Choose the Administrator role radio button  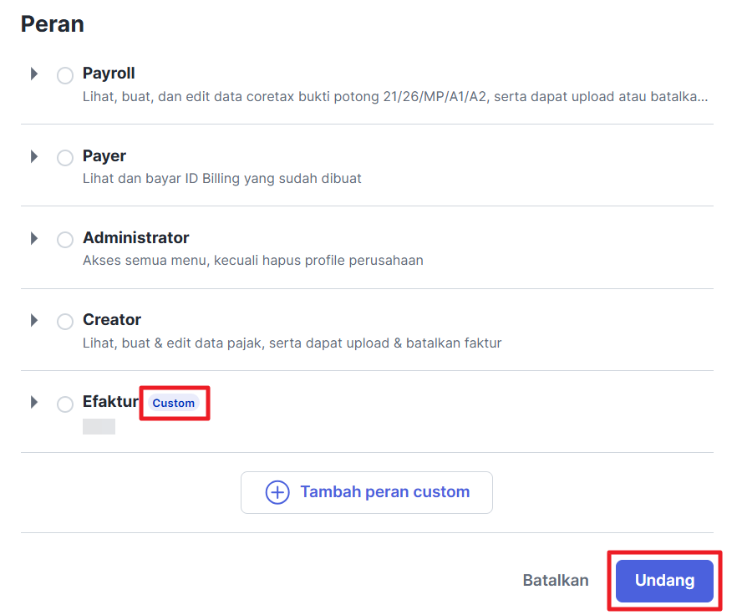point(65,240)
